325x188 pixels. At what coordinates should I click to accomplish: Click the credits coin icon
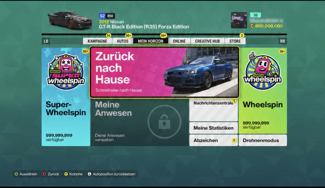pyautogui.click(x=252, y=26)
